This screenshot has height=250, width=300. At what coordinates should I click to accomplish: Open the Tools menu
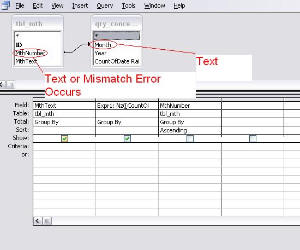tap(129, 6)
